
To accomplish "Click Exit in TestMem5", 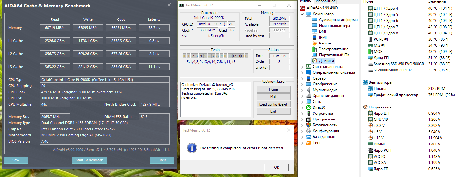I will (x=273, y=111).
